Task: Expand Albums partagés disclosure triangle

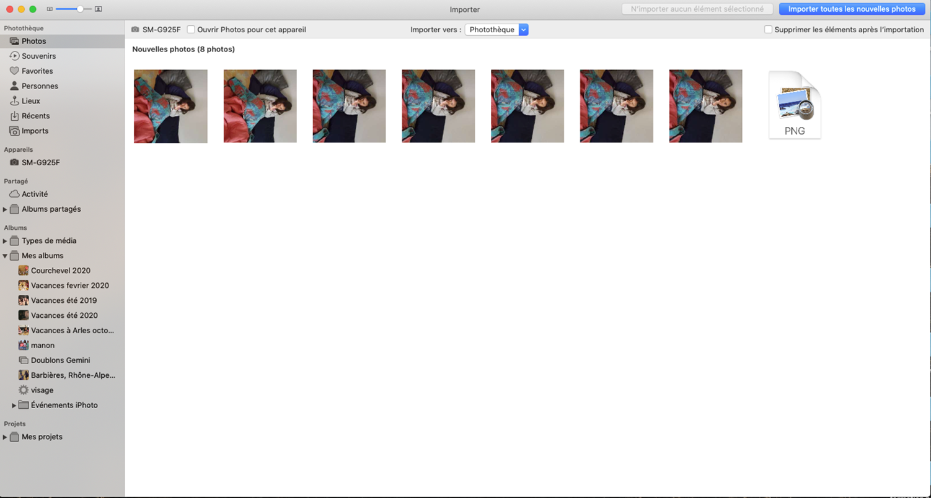Action: point(5,209)
